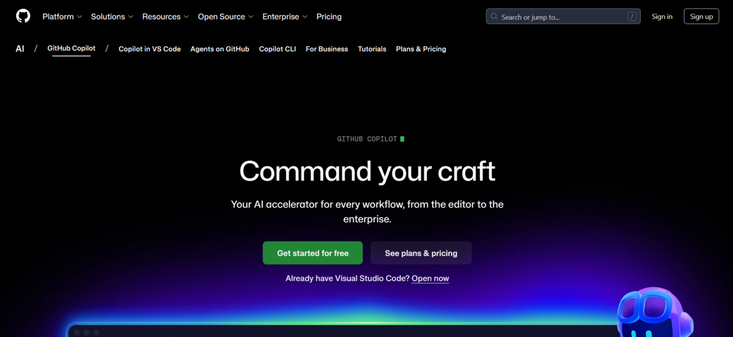Expand the Enterprise dropdown
Image resolution: width=733 pixels, height=337 pixels.
coord(285,16)
